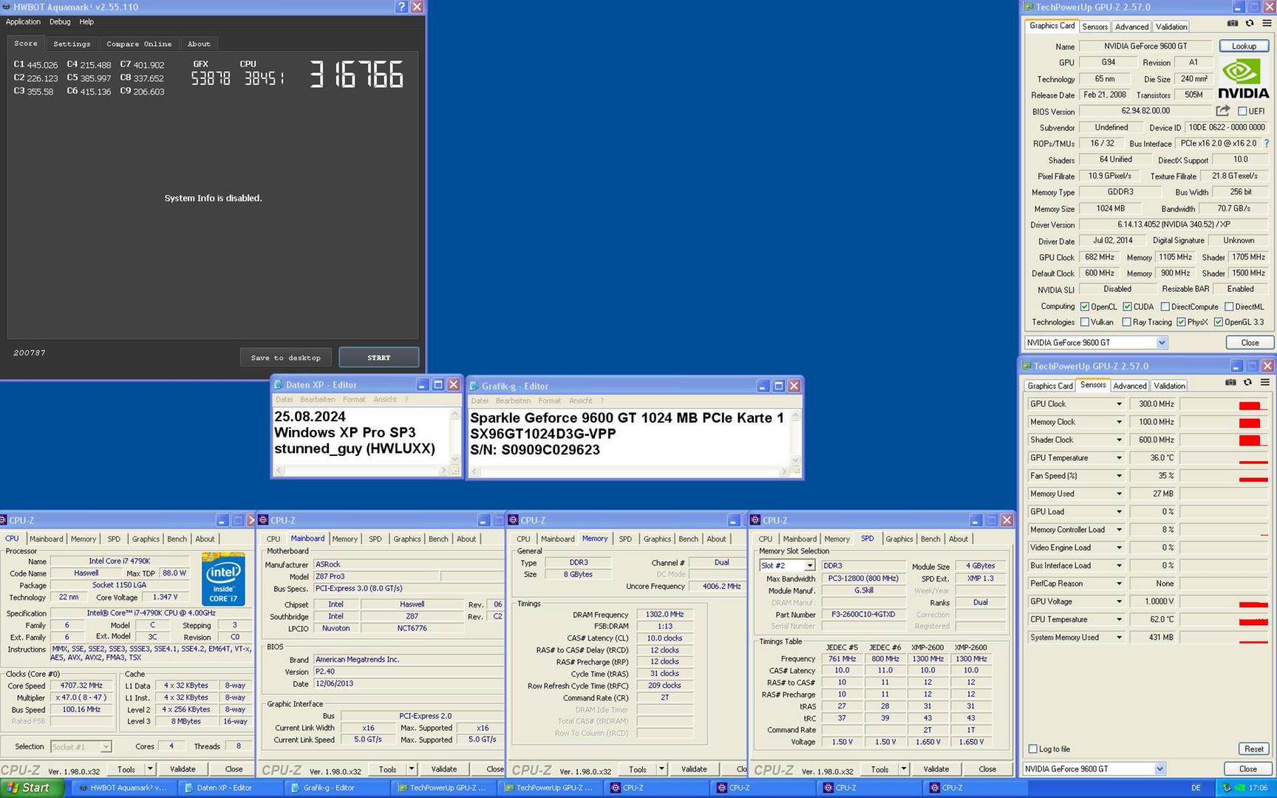Toggle the DirectCompute checkbox
The image size is (1277, 798).
tap(1165, 307)
